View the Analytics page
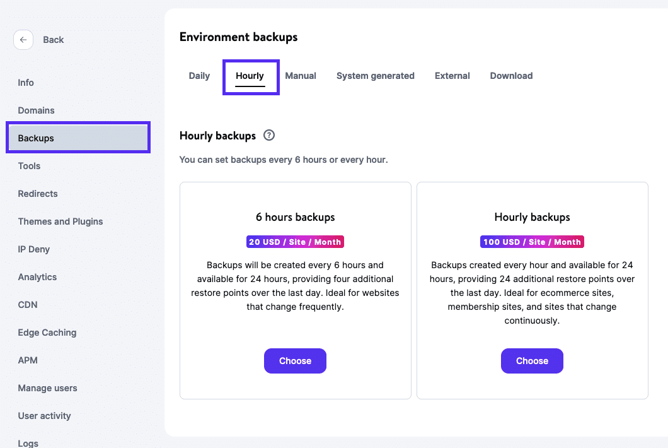Viewport: 668px width, 448px height. pyautogui.click(x=37, y=277)
